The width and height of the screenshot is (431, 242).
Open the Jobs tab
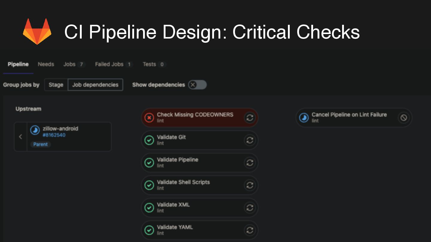tap(69, 64)
